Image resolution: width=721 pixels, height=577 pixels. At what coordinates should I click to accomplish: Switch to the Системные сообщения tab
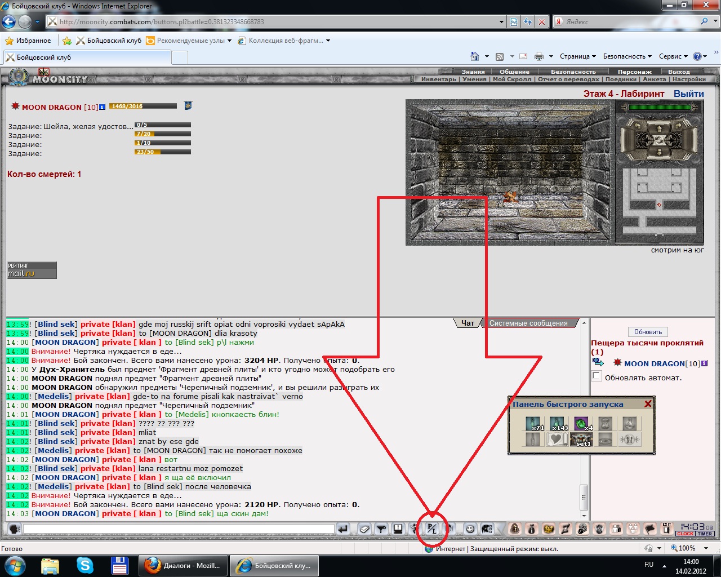tap(528, 323)
